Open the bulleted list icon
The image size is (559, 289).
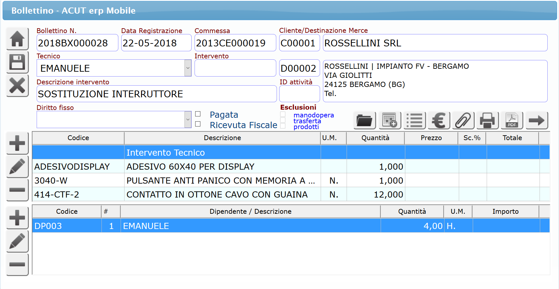414,121
